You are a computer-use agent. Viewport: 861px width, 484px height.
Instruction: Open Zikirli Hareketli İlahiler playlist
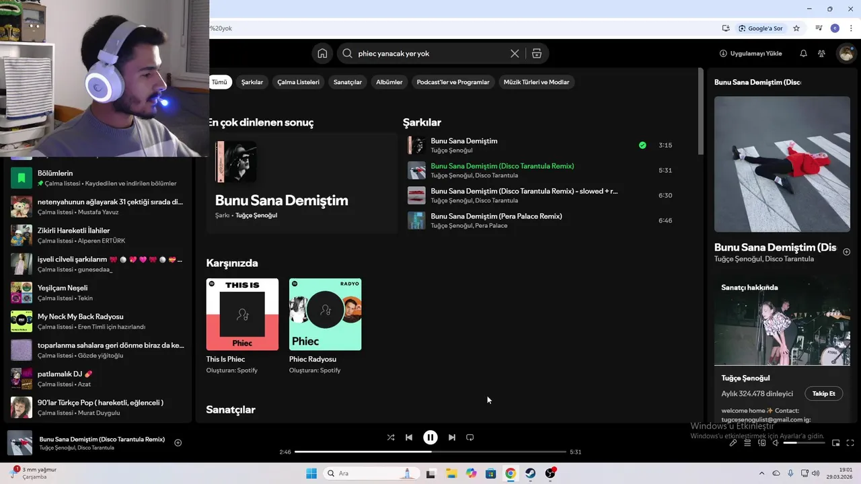[99, 235]
